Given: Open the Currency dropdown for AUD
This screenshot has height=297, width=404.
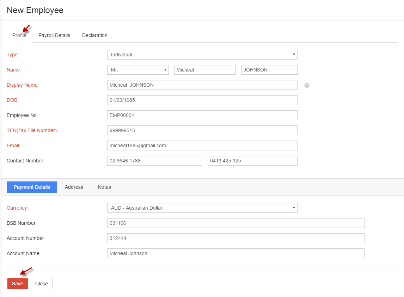Looking at the screenshot, I should point(202,208).
